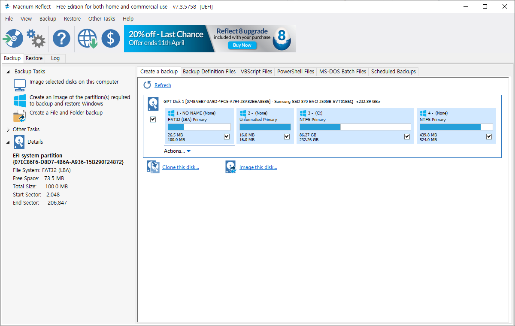Click the Image this disk icon
This screenshot has height=326, width=515.
pos(231,167)
